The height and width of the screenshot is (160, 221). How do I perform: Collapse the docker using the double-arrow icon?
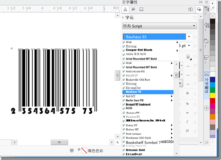201,2
